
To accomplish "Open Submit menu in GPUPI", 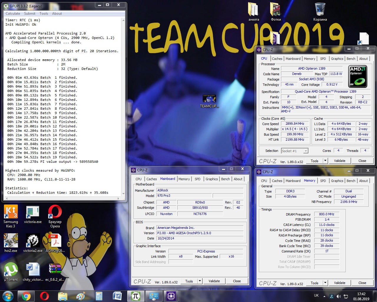I will coord(30,13).
